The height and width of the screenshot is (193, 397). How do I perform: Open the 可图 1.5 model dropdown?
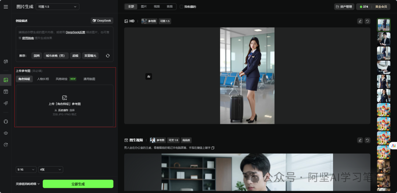pos(57,7)
